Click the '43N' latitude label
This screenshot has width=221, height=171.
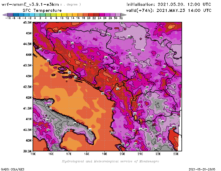point(28,76)
